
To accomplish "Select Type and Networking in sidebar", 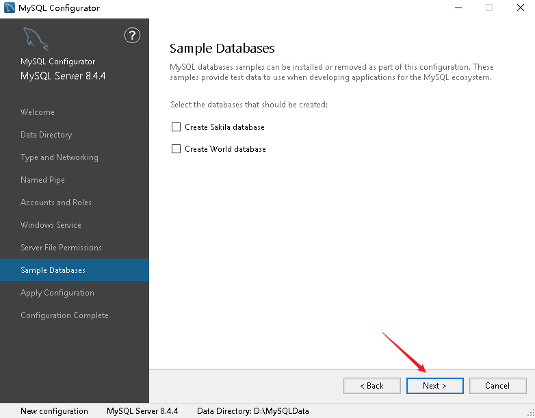I will 60,157.
